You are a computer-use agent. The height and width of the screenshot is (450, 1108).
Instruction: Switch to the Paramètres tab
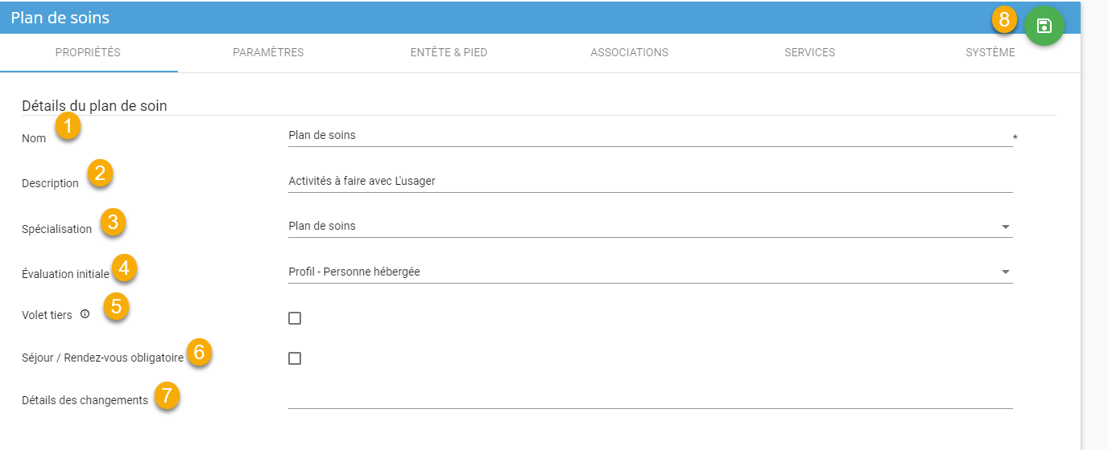(x=268, y=53)
